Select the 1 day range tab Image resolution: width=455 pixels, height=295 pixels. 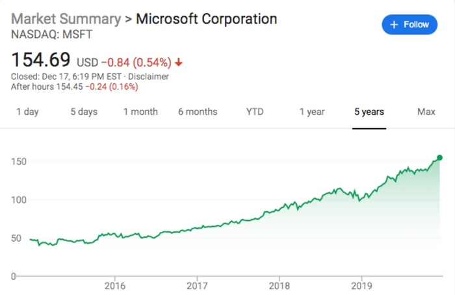(27, 112)
